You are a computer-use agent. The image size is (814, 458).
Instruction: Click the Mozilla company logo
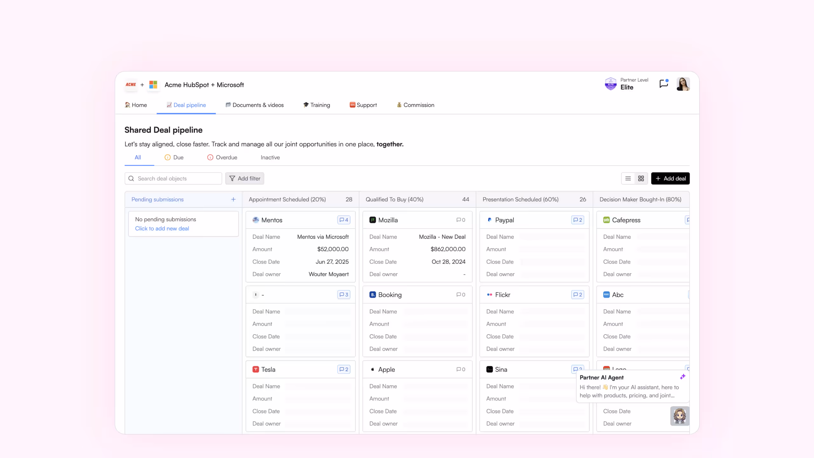[373, 220]
